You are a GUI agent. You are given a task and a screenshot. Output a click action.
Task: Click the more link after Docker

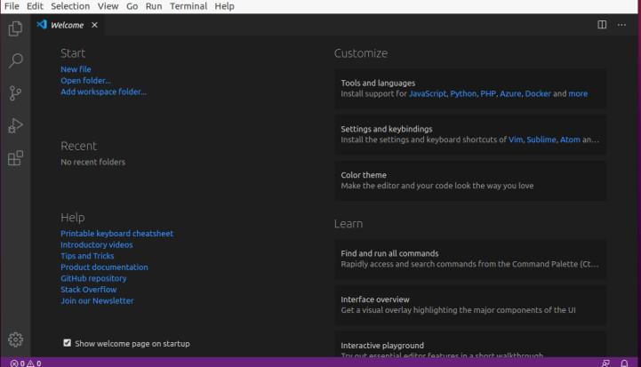[578, 93]
